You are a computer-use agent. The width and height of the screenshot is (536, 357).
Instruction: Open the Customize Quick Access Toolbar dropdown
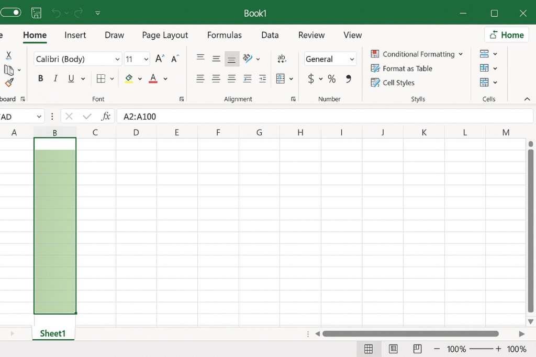tap(98, 13)
